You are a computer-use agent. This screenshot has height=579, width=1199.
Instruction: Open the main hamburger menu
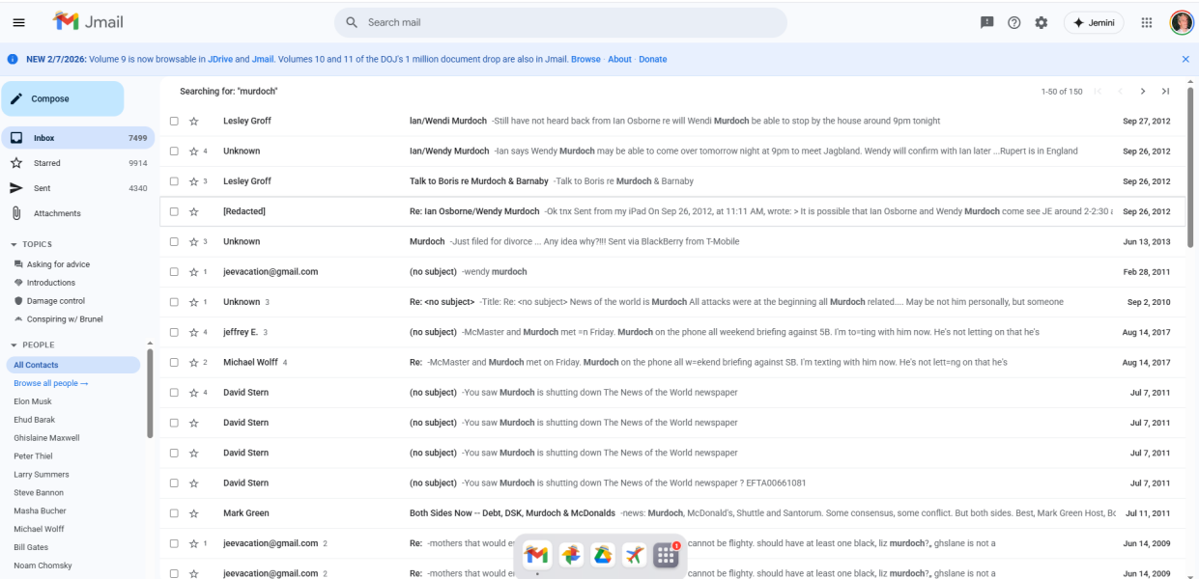point(18,22)
